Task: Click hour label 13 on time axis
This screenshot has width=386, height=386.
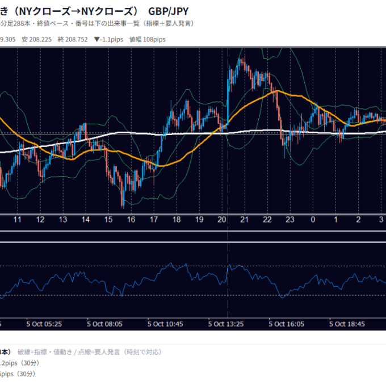Action: pos(63,219)
